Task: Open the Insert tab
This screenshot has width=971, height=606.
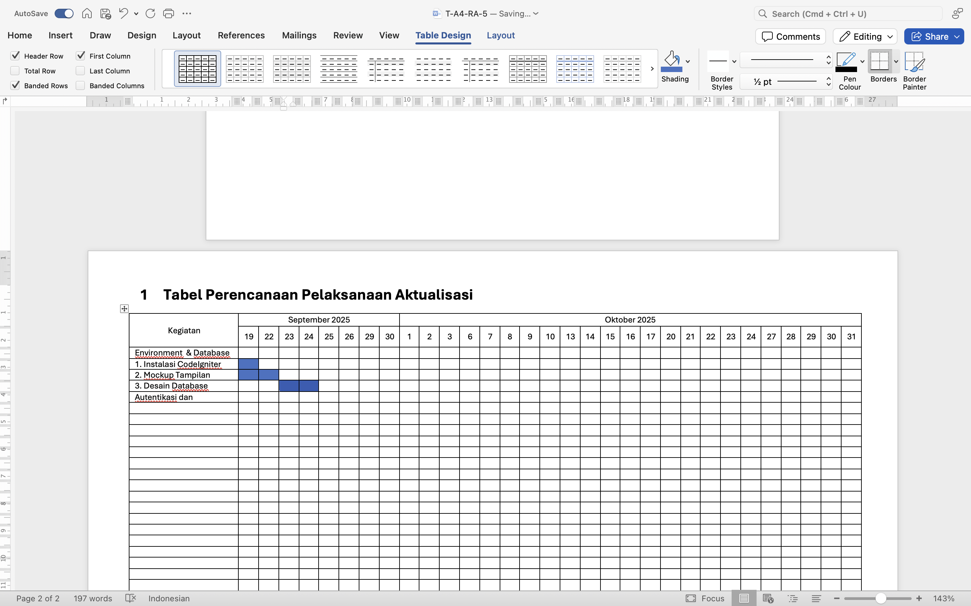Action: 61,35
